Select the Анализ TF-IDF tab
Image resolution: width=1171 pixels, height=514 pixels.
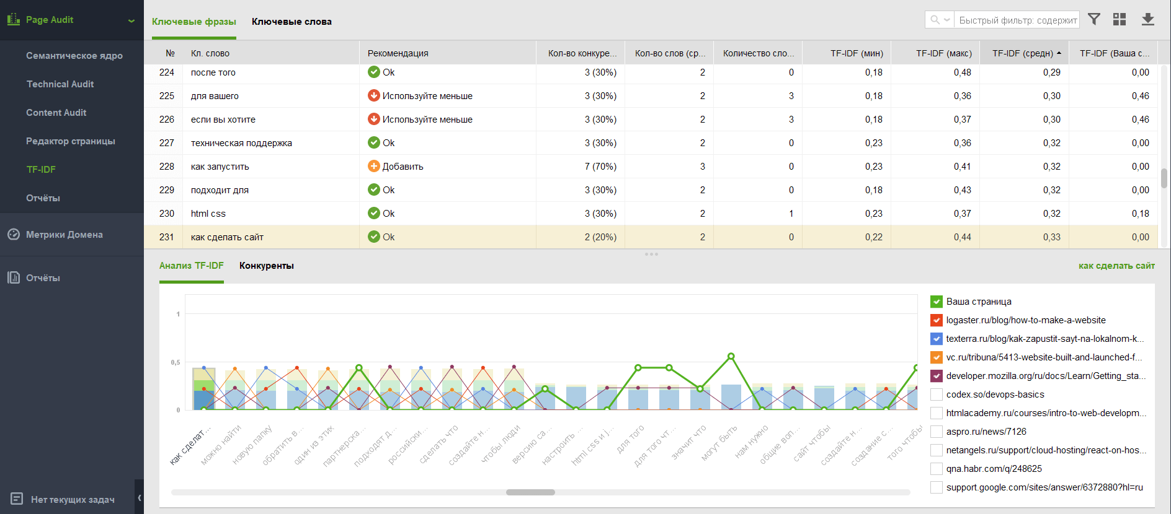tap(192, 266)
